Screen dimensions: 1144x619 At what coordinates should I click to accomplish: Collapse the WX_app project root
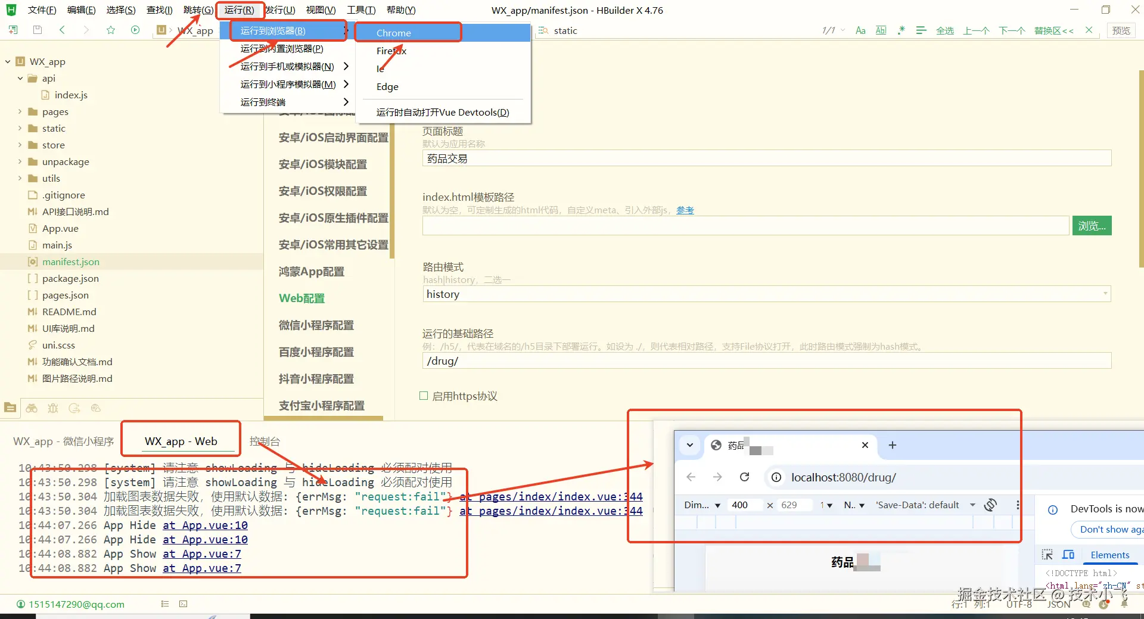click(x=8, y=61)
